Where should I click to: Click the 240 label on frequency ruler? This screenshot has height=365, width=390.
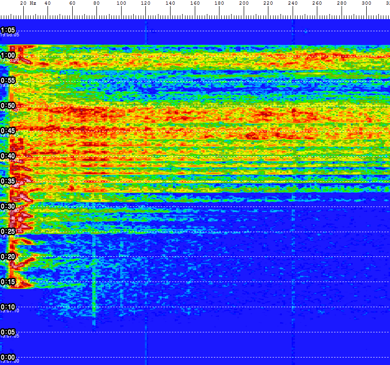293,3
